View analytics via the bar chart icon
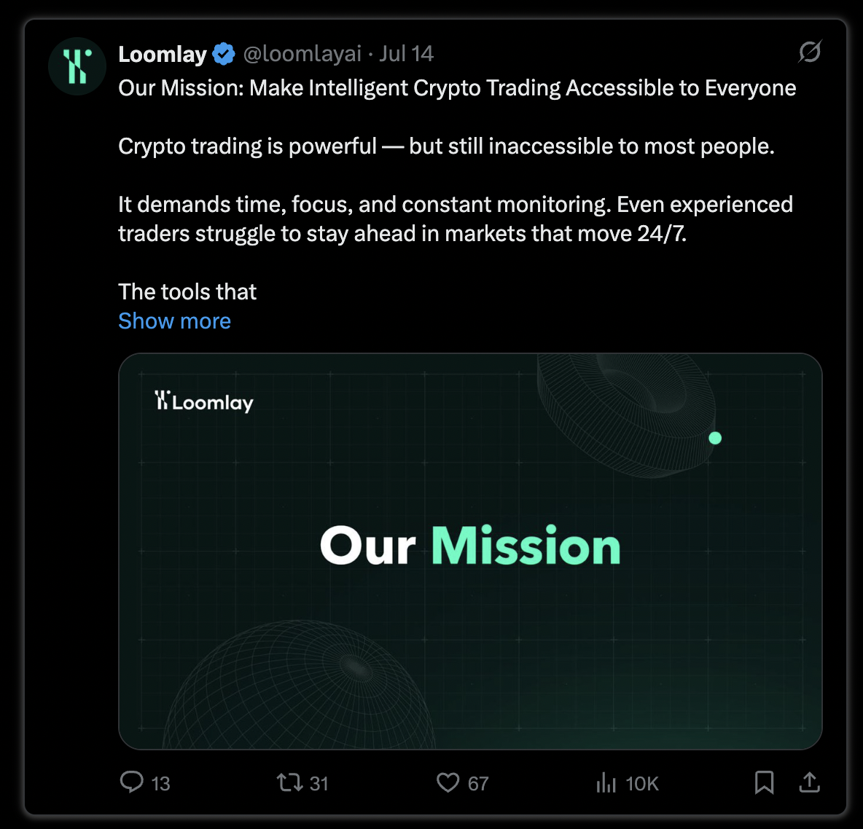This screenshot has width=863, height=829. (x=606, y=782)
